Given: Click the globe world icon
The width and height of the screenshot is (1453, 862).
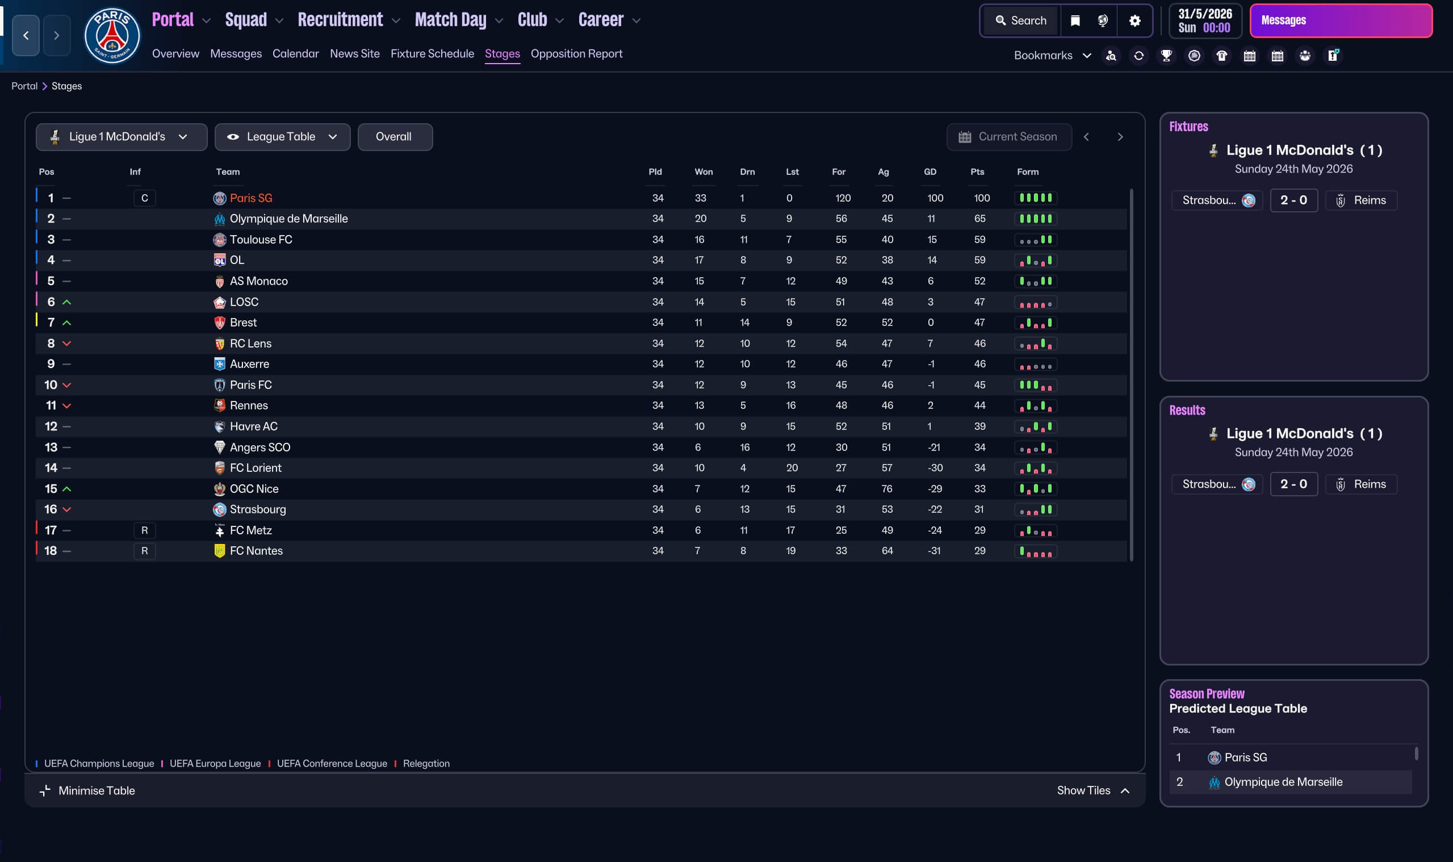Looking at the screenshot, I should [1102, 21].
